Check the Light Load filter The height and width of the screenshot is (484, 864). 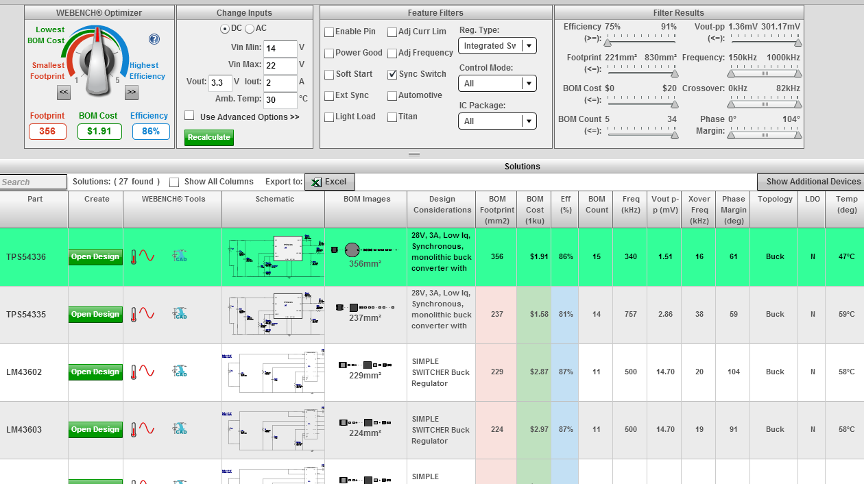[329, 117]
